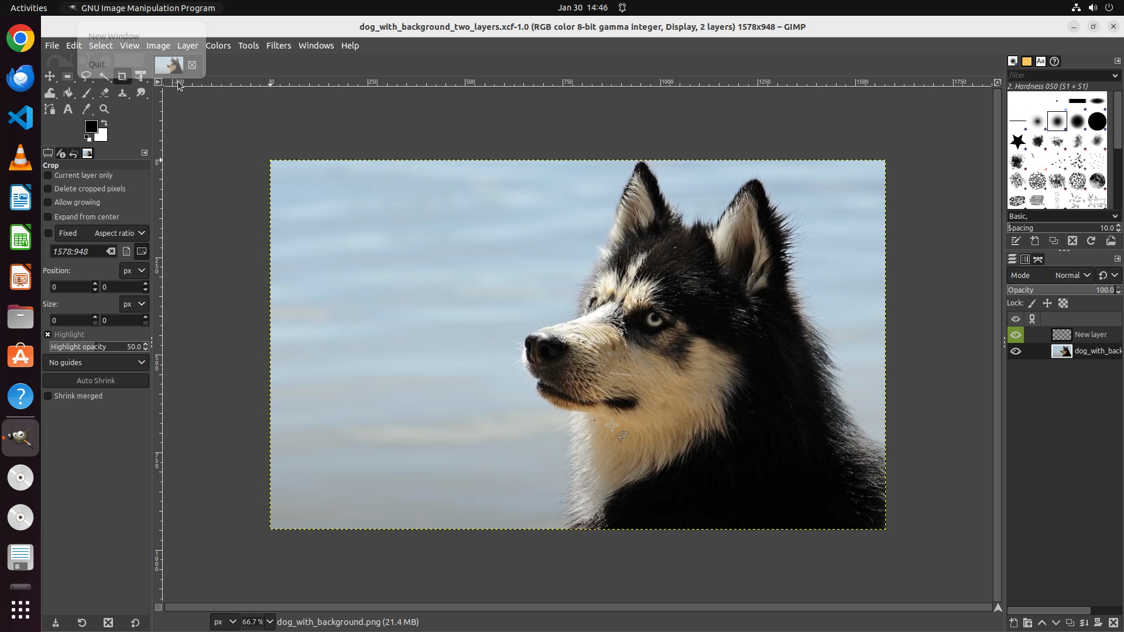Image resolution: width=1124 pixels, height=632 pixels.
Task: Click the Auto Shrink button
Action: 96,381
